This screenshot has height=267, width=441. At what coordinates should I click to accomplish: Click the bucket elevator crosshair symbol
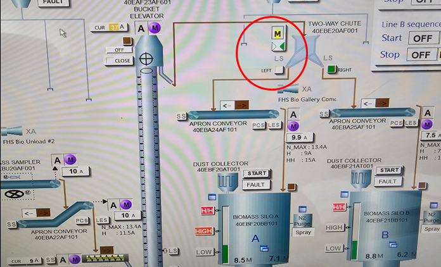tap(146, 59)
